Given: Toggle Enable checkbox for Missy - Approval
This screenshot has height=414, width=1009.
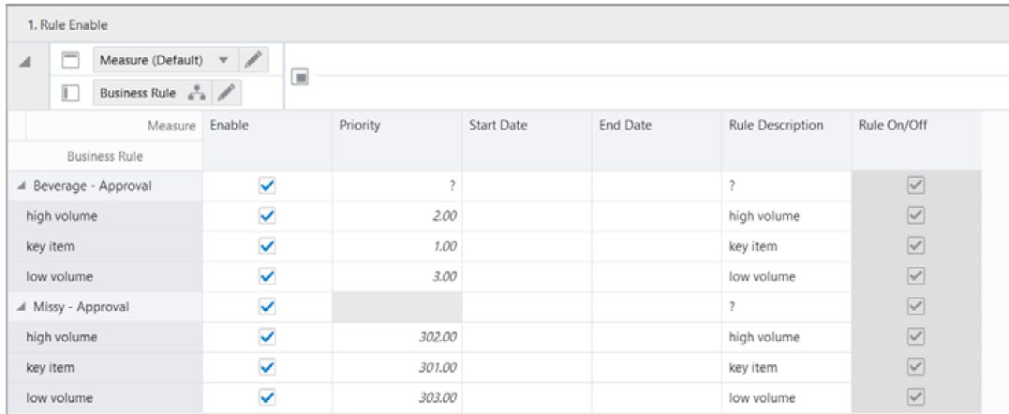Looking at the screenshot, I should pyautogui.click(x=264, y=306).
